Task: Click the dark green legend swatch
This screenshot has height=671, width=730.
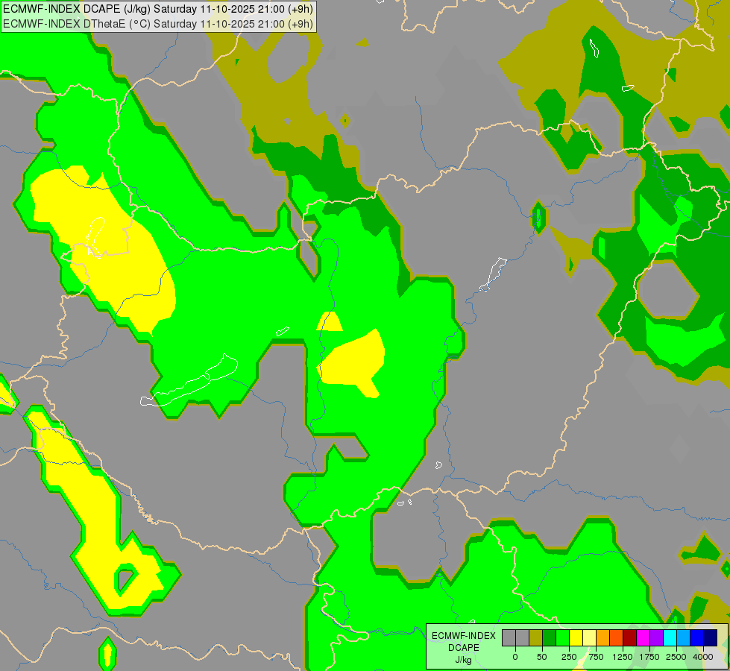Action: 550,637
